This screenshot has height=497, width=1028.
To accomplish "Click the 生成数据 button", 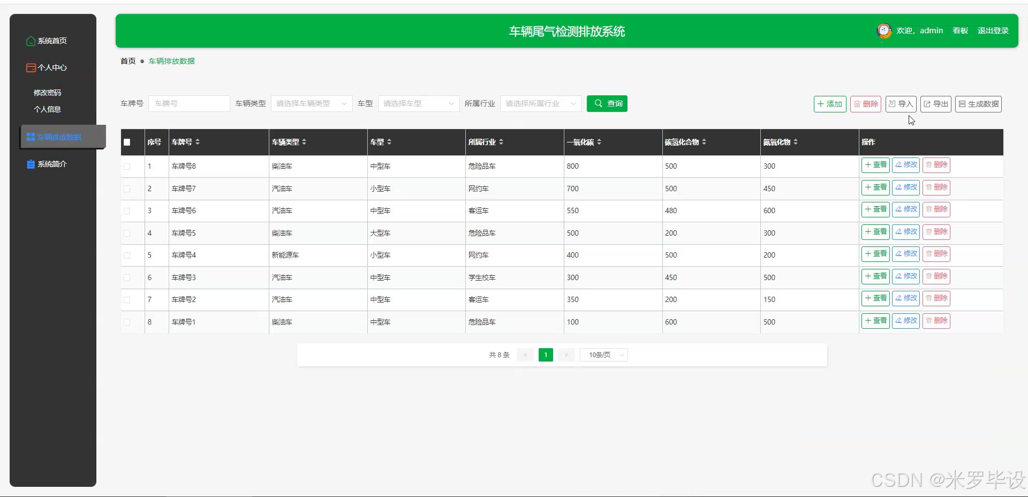I will (979, 104).
